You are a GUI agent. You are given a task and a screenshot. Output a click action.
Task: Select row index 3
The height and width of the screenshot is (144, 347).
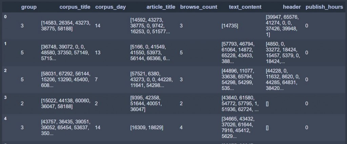[5, 97]
